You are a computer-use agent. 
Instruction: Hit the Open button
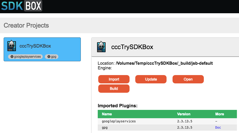coord(188,79)
